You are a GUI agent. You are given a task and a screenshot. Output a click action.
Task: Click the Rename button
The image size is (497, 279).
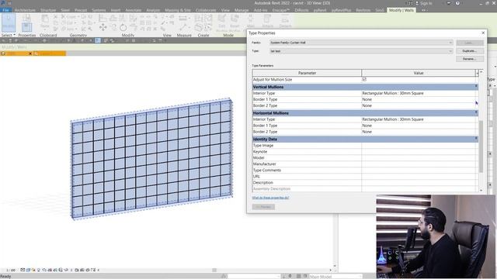coord(470,59)
